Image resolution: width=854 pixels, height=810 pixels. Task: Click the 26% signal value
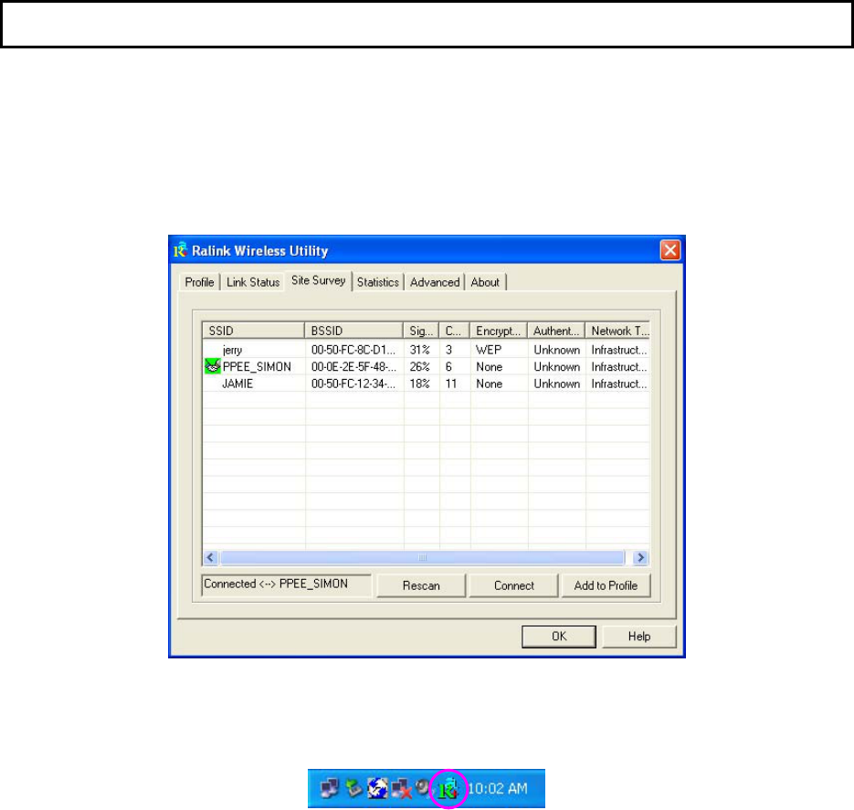[x=419, y=366]
